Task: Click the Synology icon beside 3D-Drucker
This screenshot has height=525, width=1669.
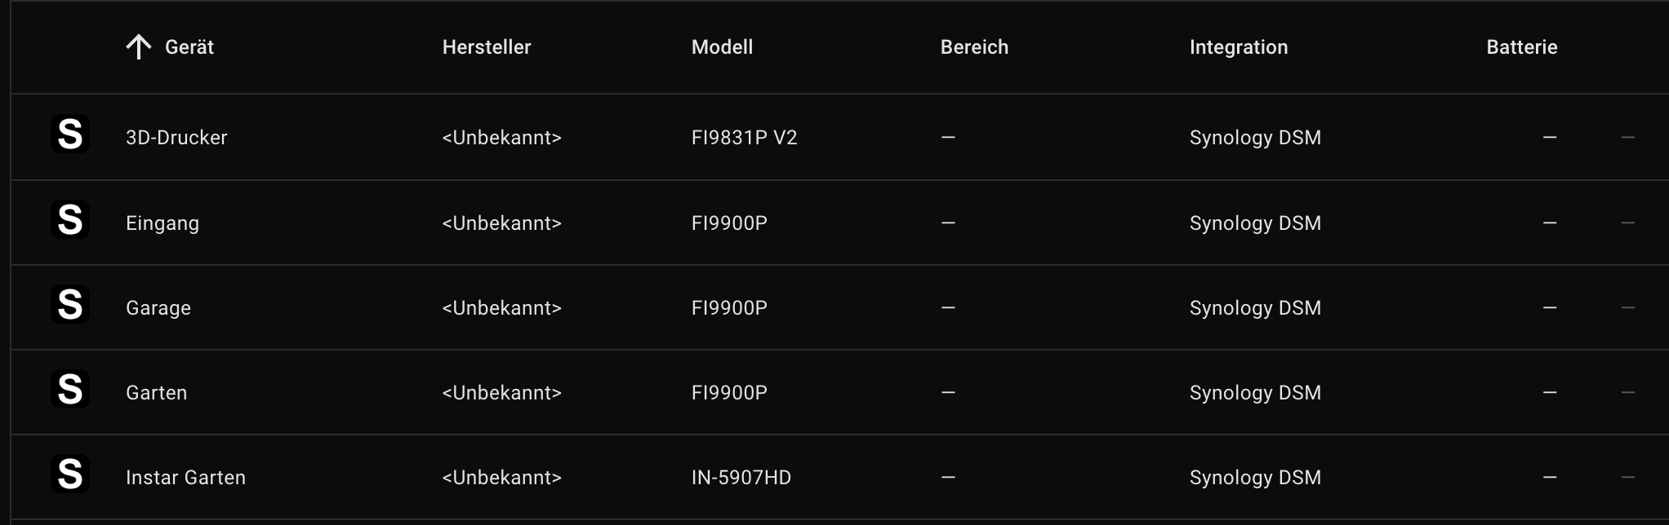Action: 70,135
